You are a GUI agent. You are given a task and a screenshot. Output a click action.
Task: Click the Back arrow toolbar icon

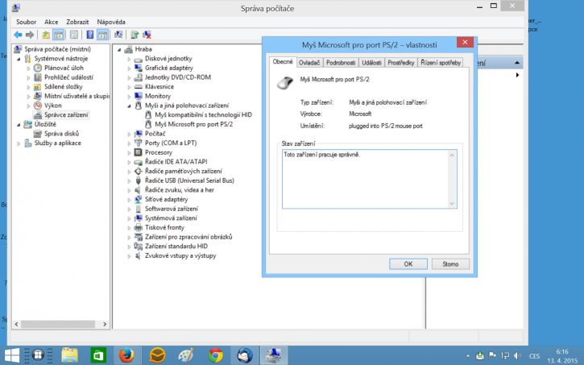(x=18, y=35)
